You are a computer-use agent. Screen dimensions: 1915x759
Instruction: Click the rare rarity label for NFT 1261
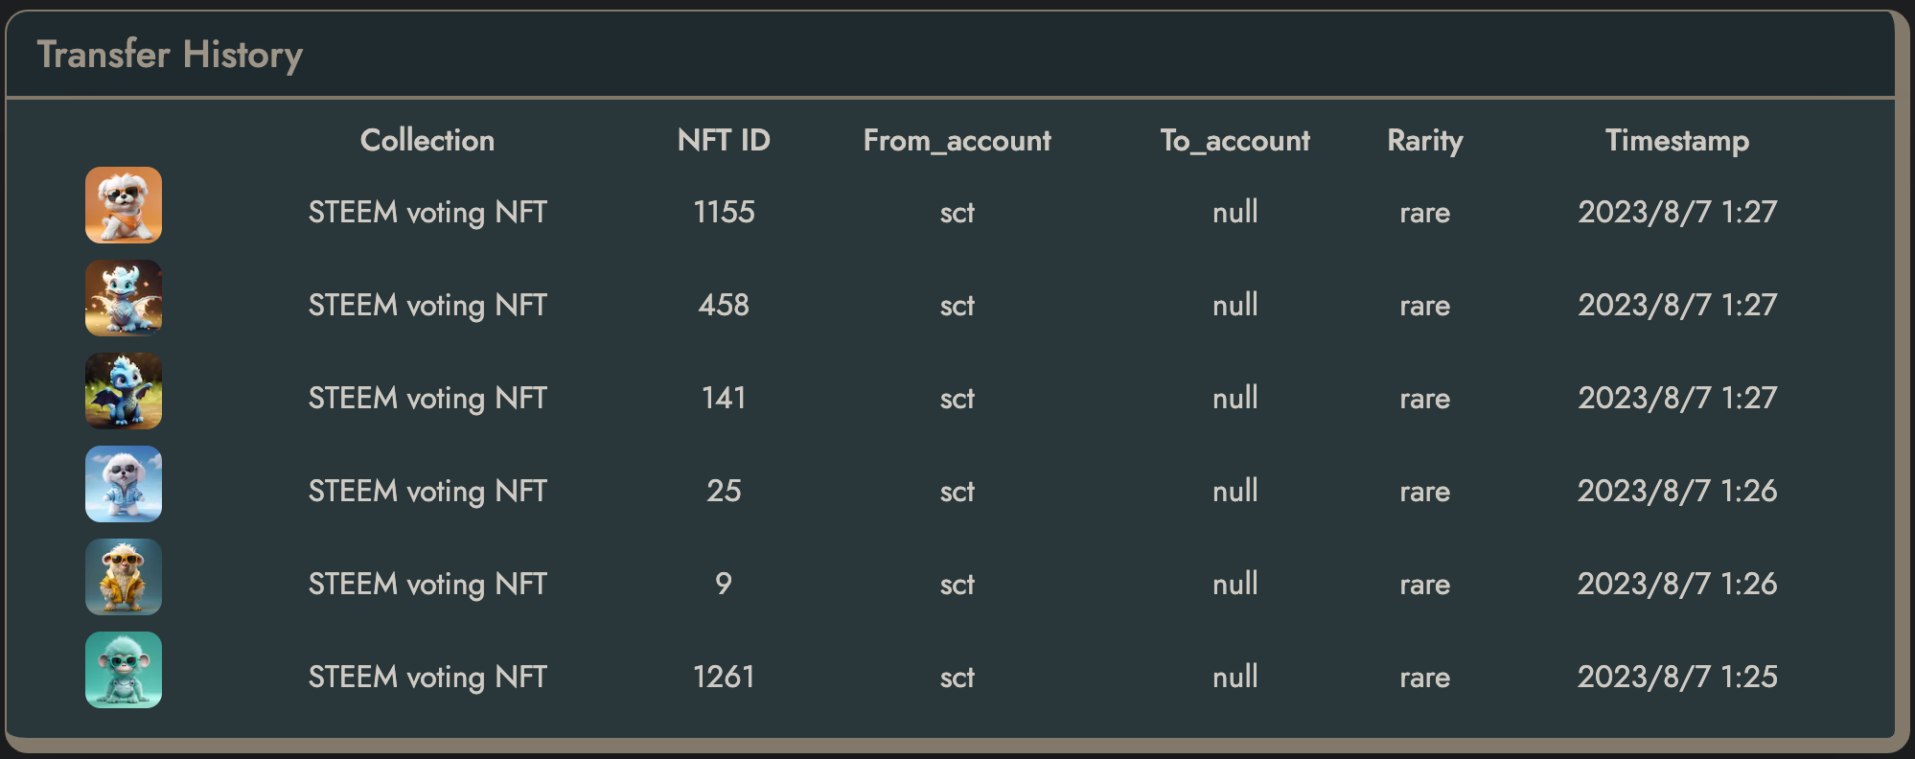[x=1424, y=678]
